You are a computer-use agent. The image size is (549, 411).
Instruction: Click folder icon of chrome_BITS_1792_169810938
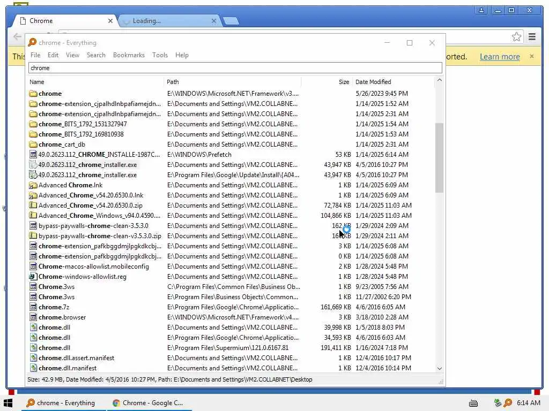point(33,134)
